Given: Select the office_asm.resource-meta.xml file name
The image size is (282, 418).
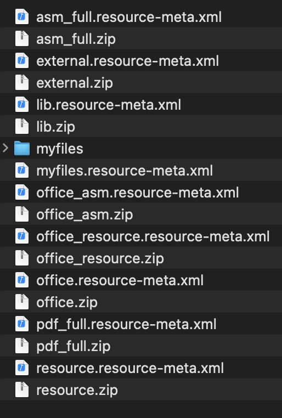Looking at the screenshot, I should 138,193.
